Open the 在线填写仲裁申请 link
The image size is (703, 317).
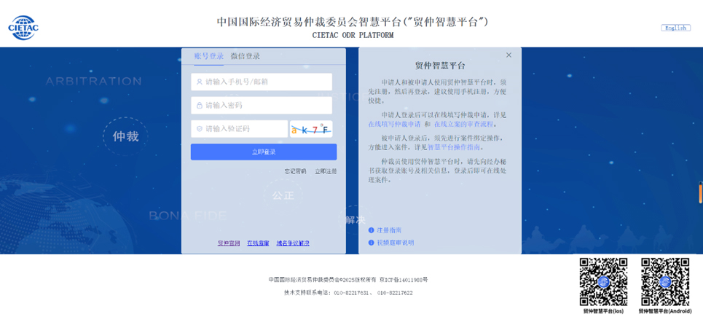(395, 124)
